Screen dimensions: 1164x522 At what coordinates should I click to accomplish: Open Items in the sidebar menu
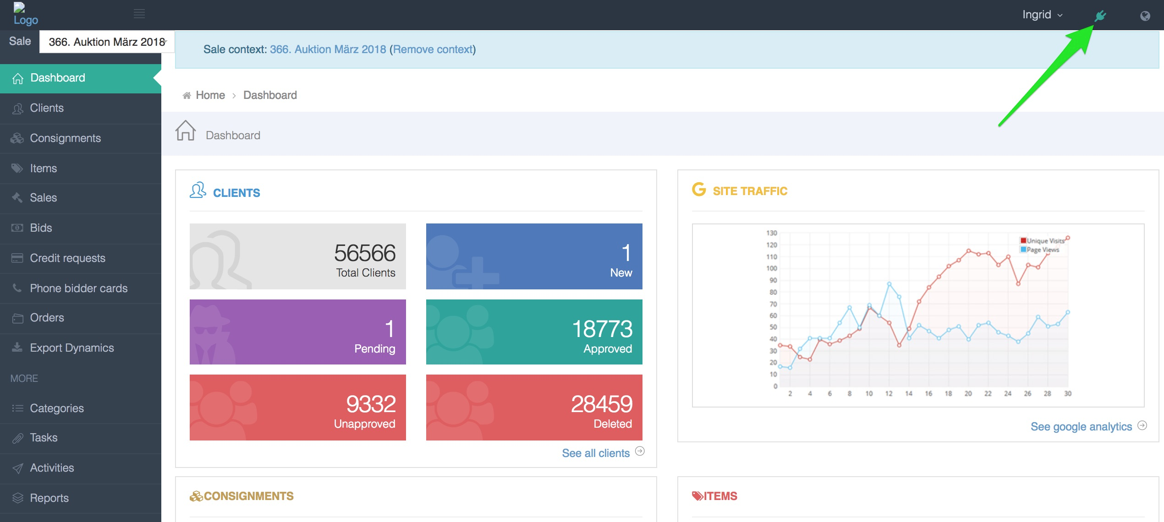(x=81, y=169)
